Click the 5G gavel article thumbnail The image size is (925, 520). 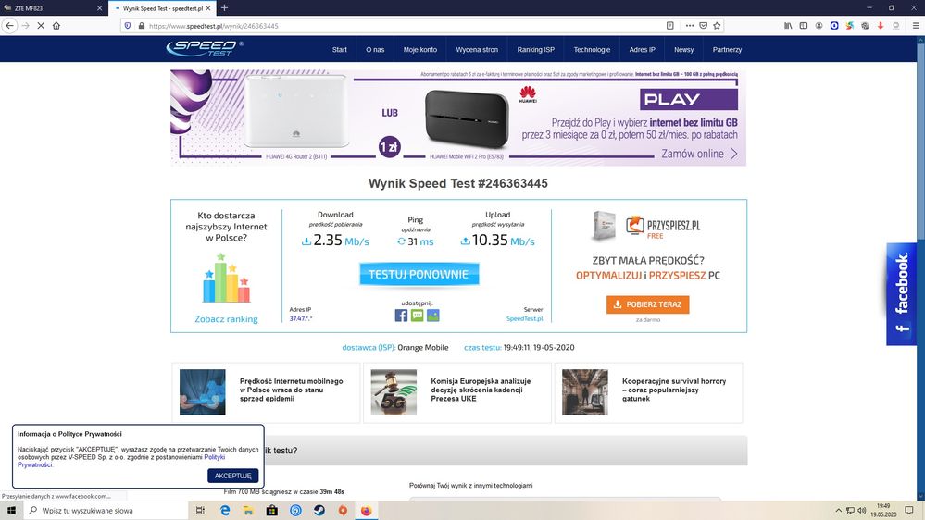[394, 392]
